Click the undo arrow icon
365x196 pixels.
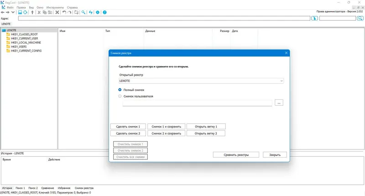[x=64, y=12]
